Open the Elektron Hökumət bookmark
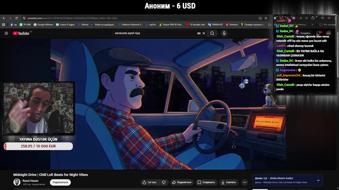Image resolution: width=339 pixels, height=190 pixels. [130, 25]
